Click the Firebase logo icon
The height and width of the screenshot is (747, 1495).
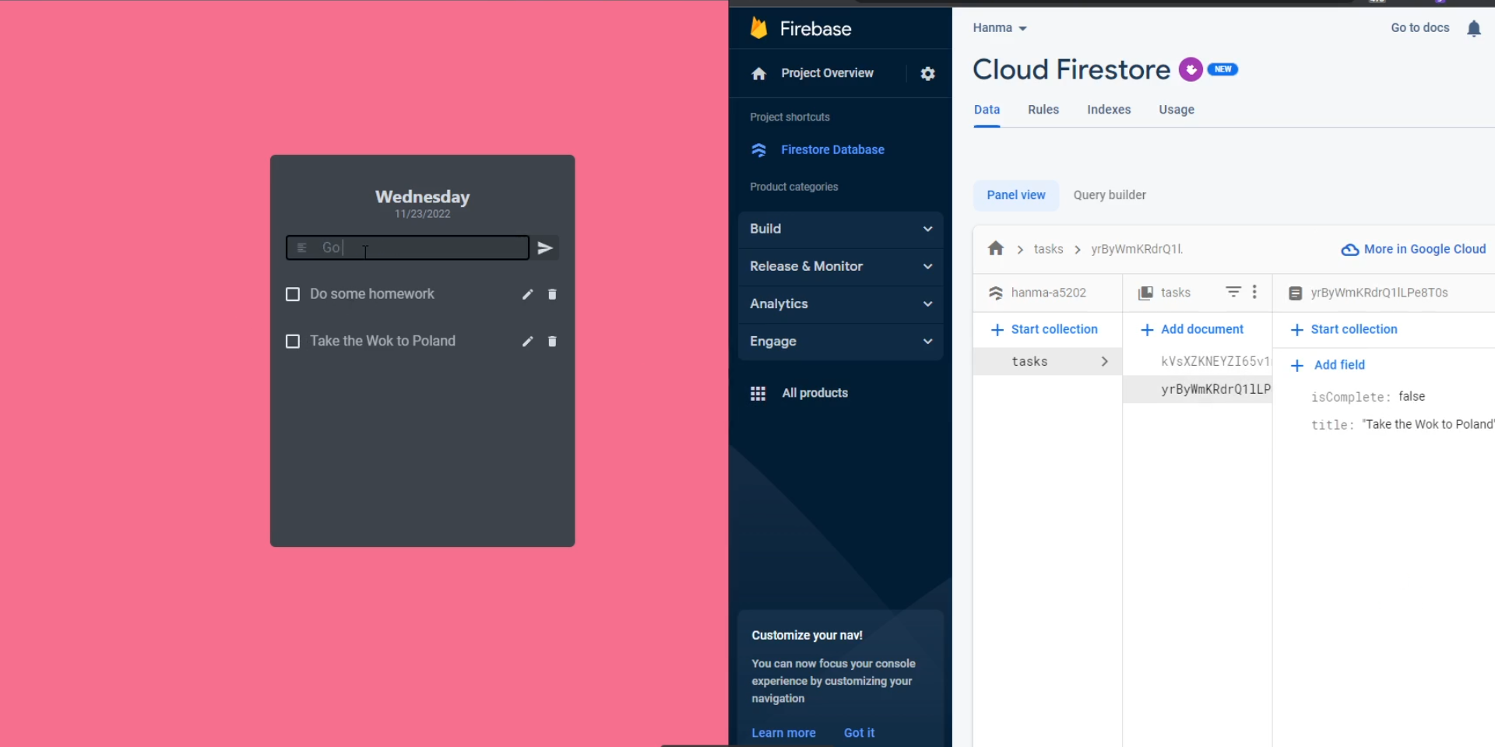[x=758, y=28]
